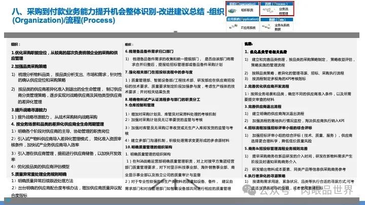Select heading 5.质量异常重处理业务规则明确

(39, 174)
